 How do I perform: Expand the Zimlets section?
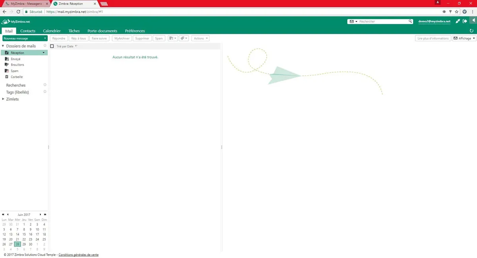3,99
